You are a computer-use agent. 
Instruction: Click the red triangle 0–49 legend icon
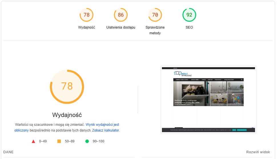[x=33, y=141]
